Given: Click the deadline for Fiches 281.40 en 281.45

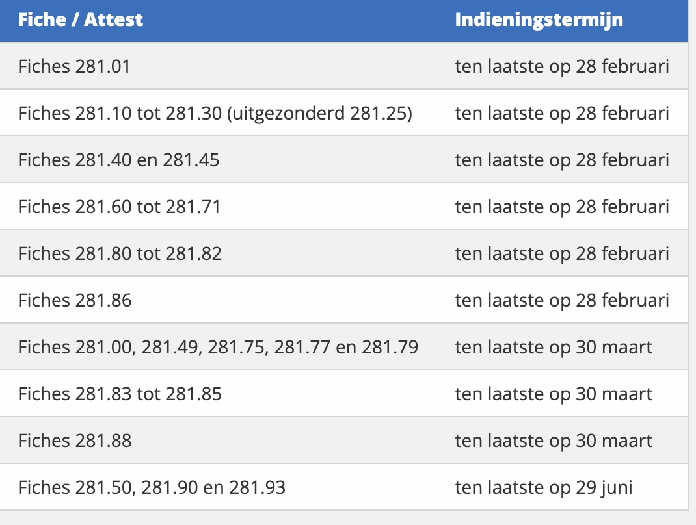Looking at the screenshot, I should (x=562, y=160).
